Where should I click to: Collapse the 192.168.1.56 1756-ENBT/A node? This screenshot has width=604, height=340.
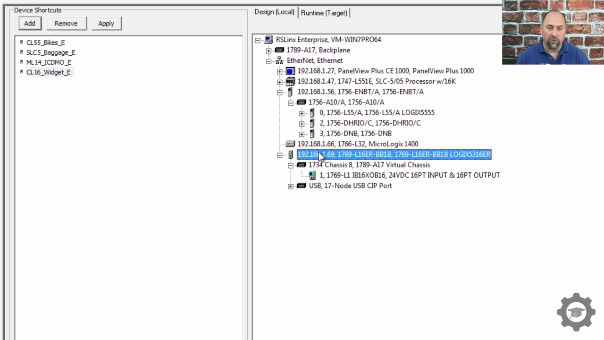[x=280, y=93]
